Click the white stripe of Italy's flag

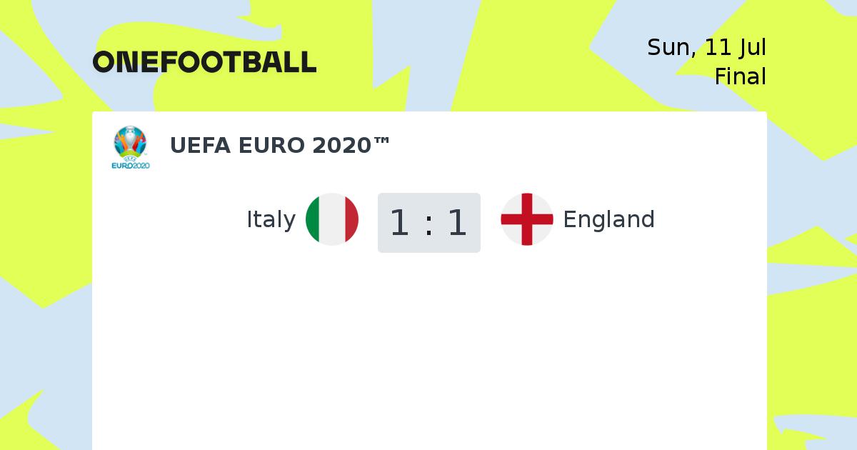[x=332, y=219]
